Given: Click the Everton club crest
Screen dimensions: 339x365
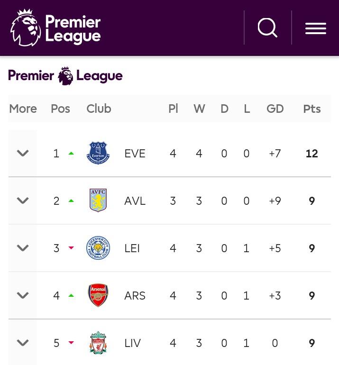Looking at the screenshot, I should 98,153.
